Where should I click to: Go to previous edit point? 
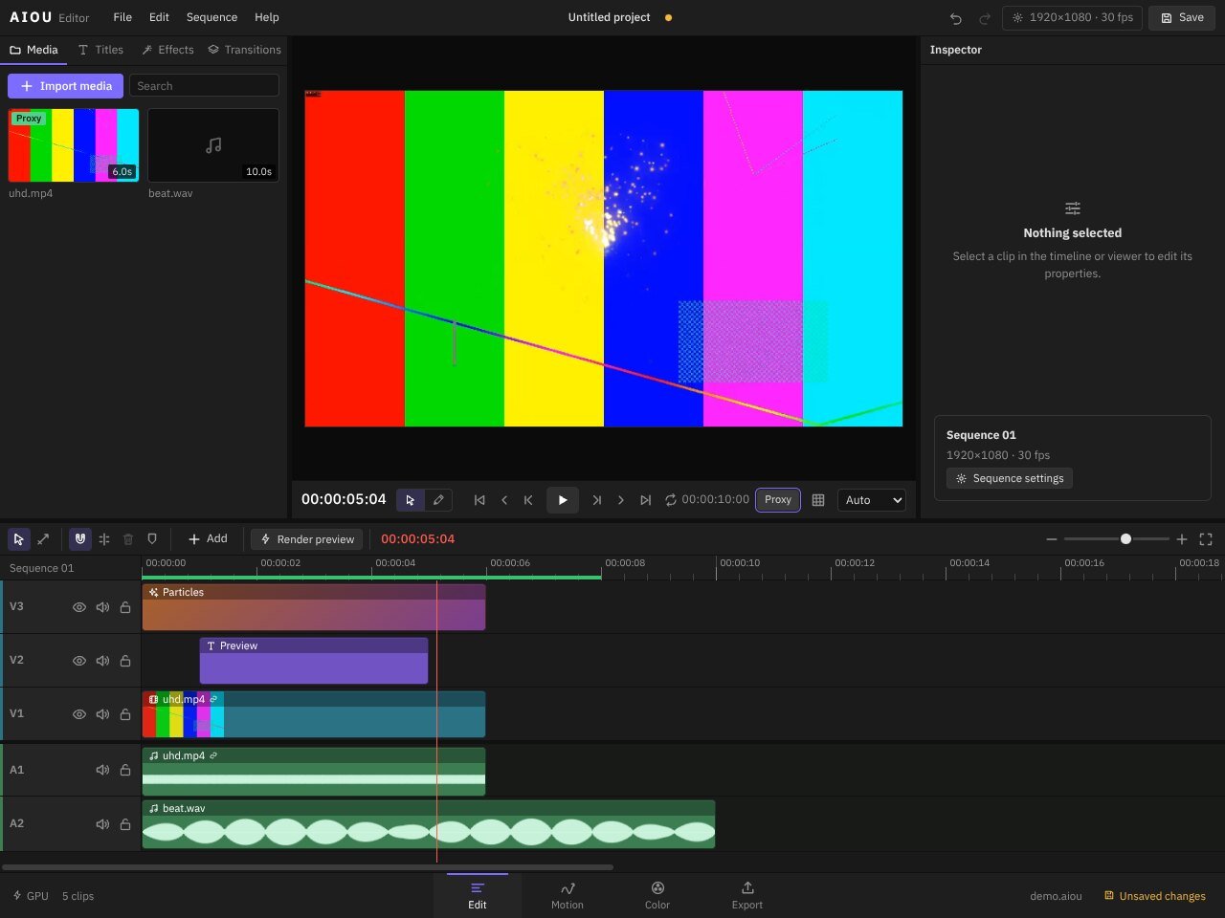(x=528, y=500)
